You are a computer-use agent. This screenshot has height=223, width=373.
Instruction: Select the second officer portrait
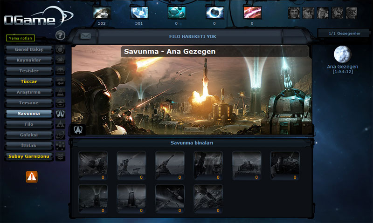(x=308, y=13)
